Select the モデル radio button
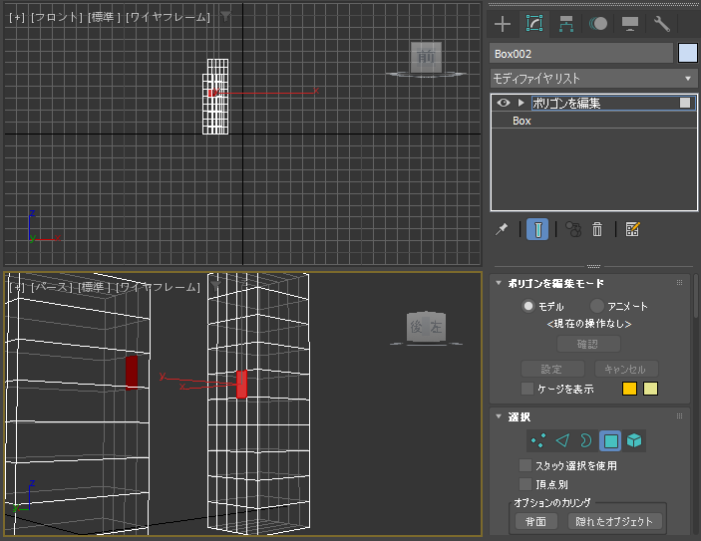Image resolution: width=701 pixels, height=541 pixels. pos(528,306)
